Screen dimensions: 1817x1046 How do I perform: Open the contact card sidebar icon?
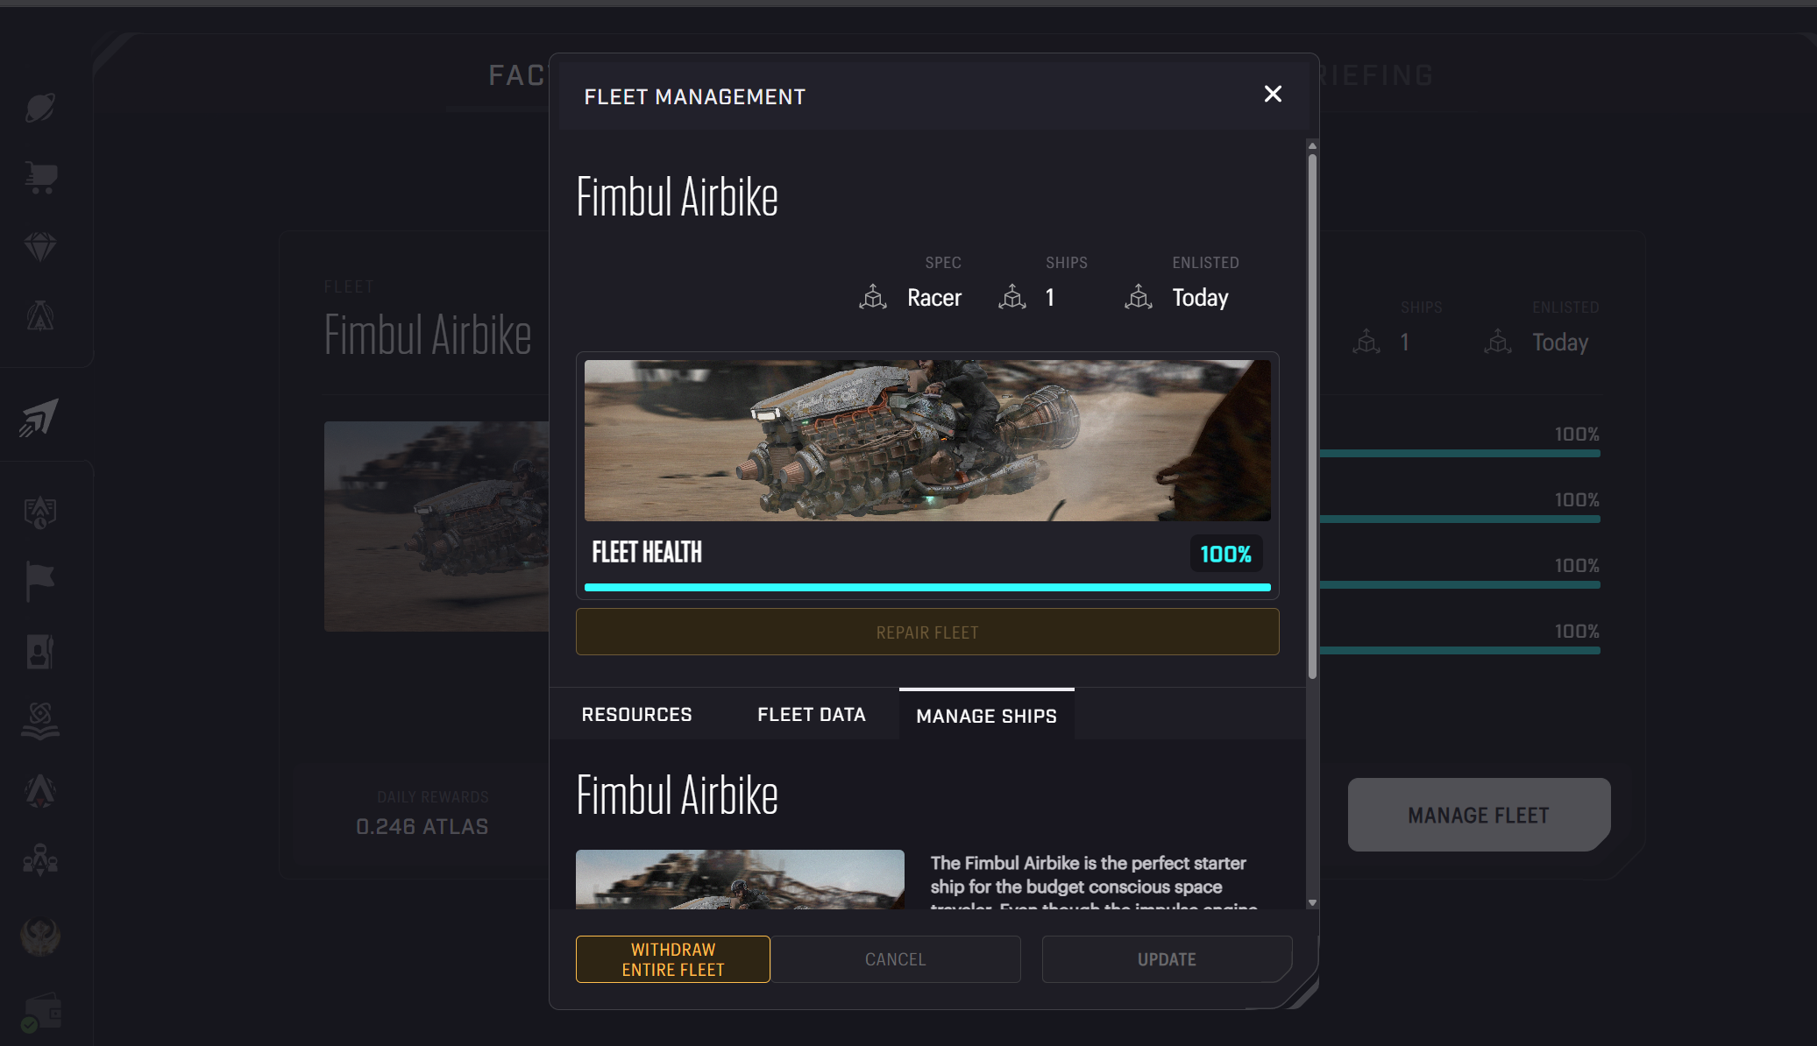[x=40, y=652]
